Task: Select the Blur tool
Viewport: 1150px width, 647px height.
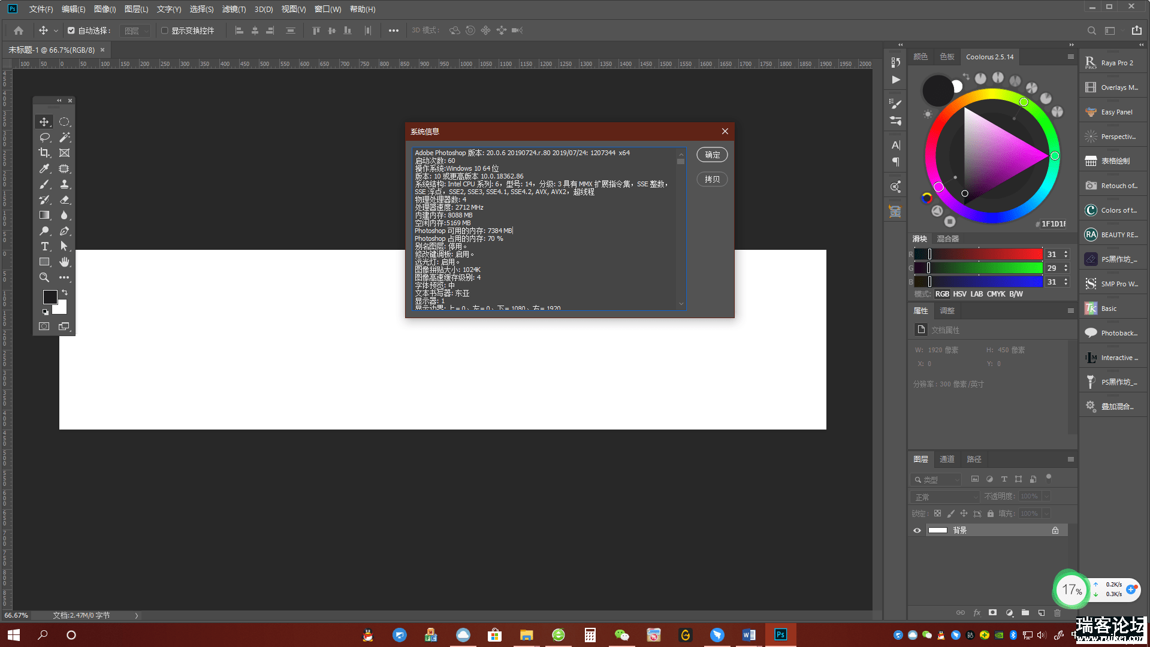Action: tap(64, 215)
